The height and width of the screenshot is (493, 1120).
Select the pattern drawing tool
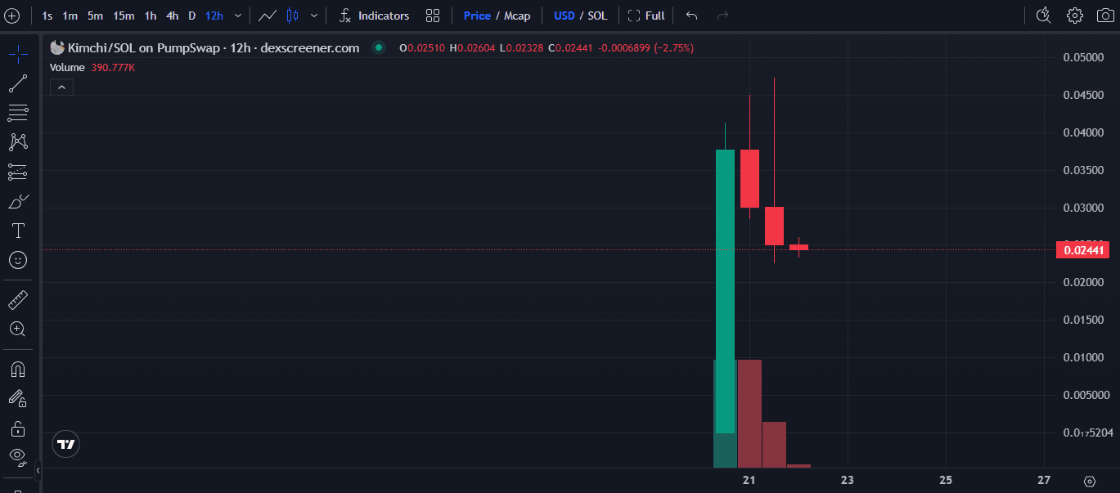18,142
